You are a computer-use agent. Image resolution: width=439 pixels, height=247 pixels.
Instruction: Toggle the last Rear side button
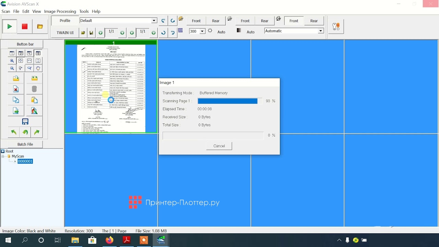[x=314, y=21]
